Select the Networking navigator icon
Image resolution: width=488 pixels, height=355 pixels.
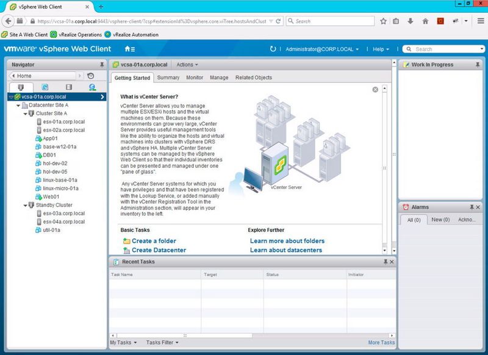(93, 87)
